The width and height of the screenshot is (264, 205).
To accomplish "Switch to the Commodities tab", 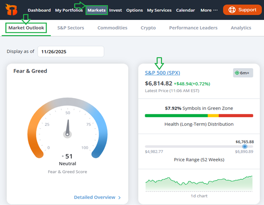I will 112,28.
